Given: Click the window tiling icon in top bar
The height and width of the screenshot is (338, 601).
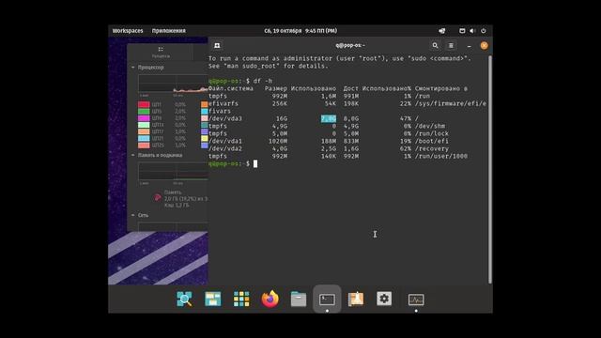Looking at the screenshot, I should (x=462, y=31).
